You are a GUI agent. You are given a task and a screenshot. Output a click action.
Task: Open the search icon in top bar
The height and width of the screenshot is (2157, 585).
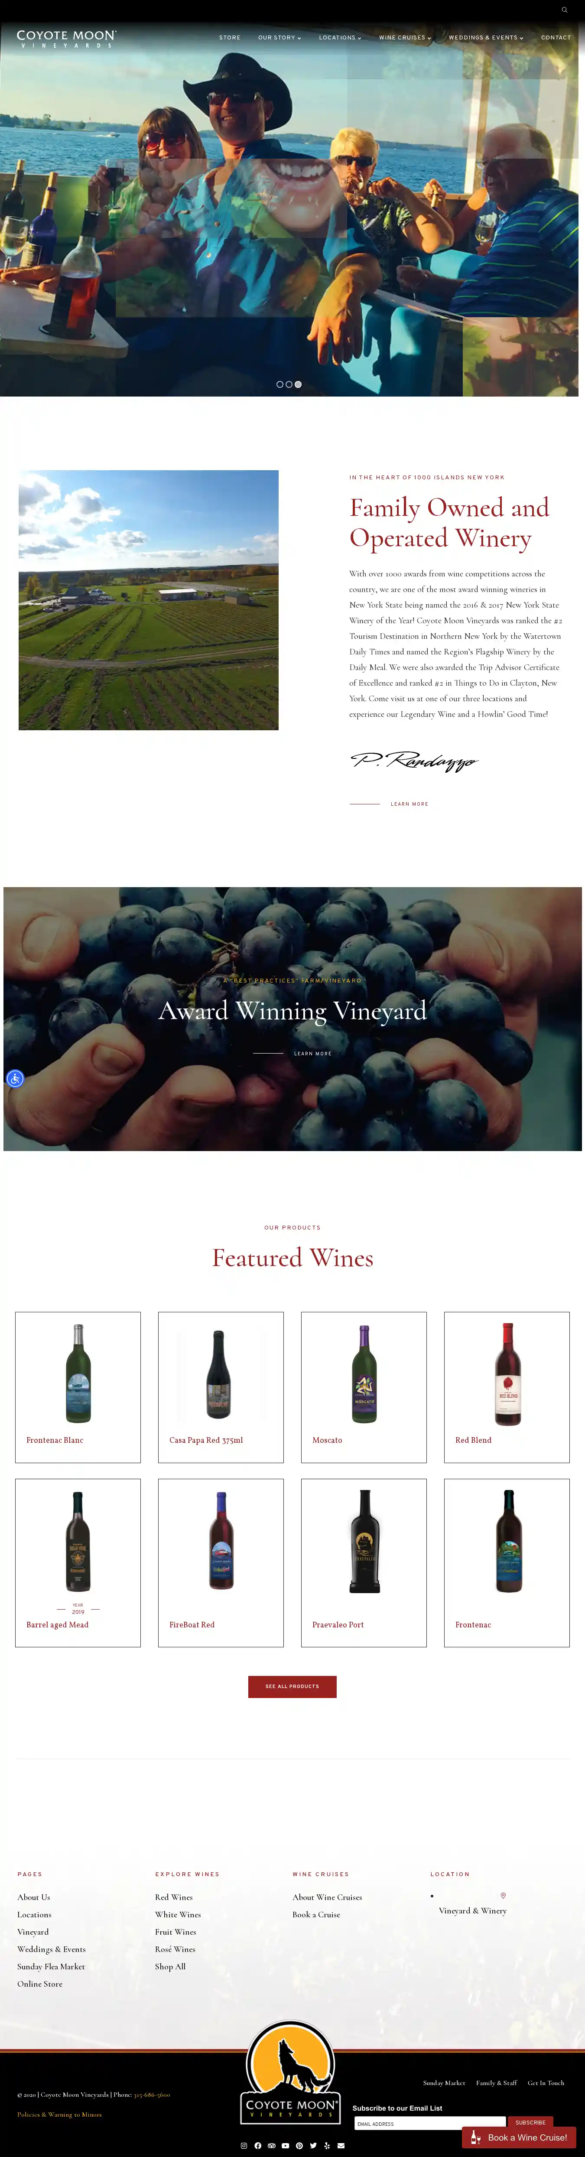(564, 10)
